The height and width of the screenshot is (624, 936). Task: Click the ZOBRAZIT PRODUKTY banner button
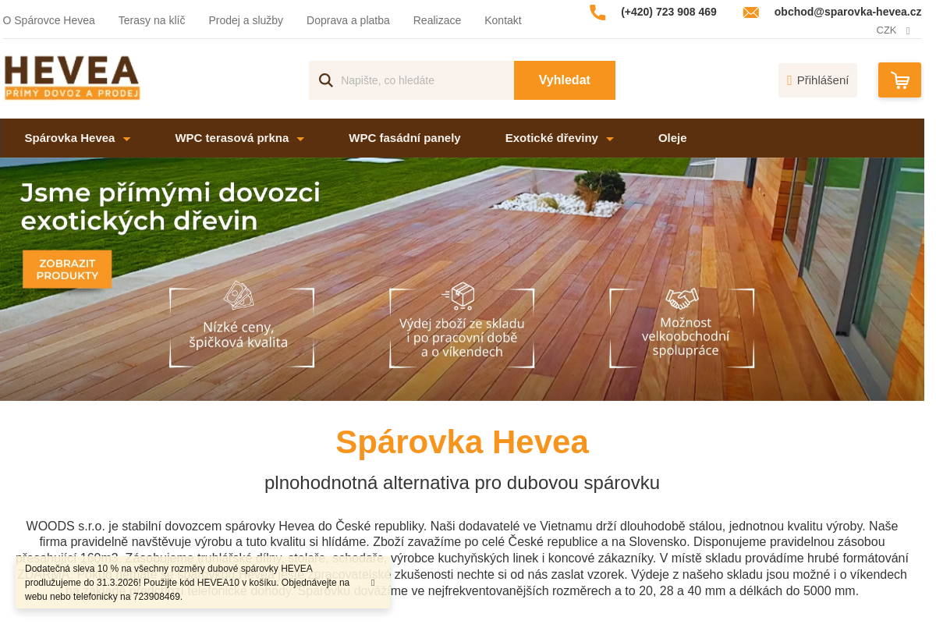pos(66,268)
